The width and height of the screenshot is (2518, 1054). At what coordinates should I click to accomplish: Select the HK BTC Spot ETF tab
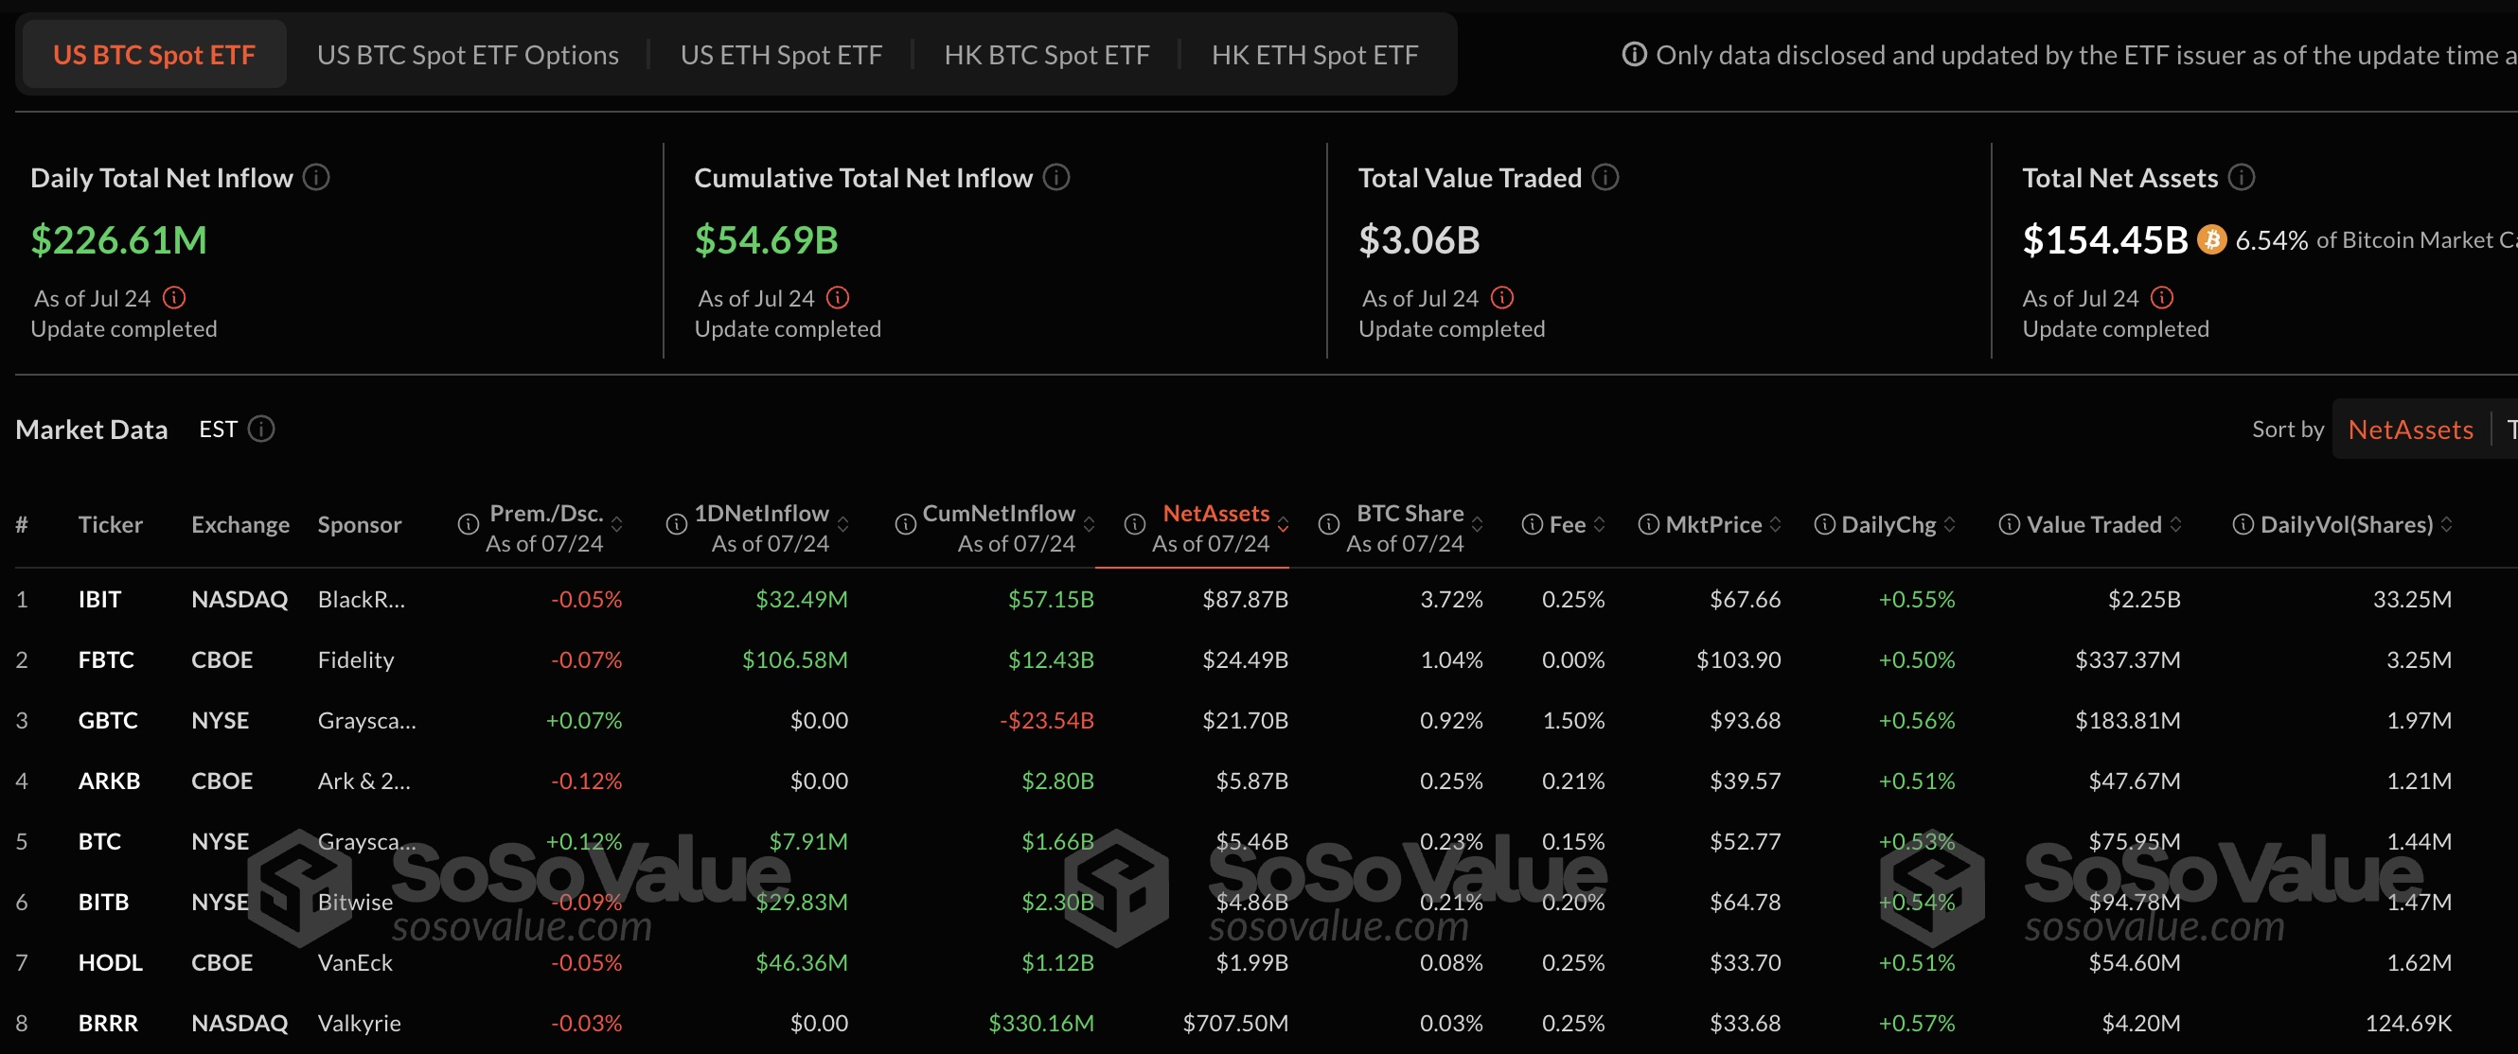tap(1046, 55)
